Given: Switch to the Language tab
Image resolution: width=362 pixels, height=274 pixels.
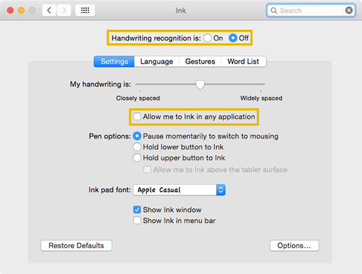Looking at the screenshot, I should (157, 62).
